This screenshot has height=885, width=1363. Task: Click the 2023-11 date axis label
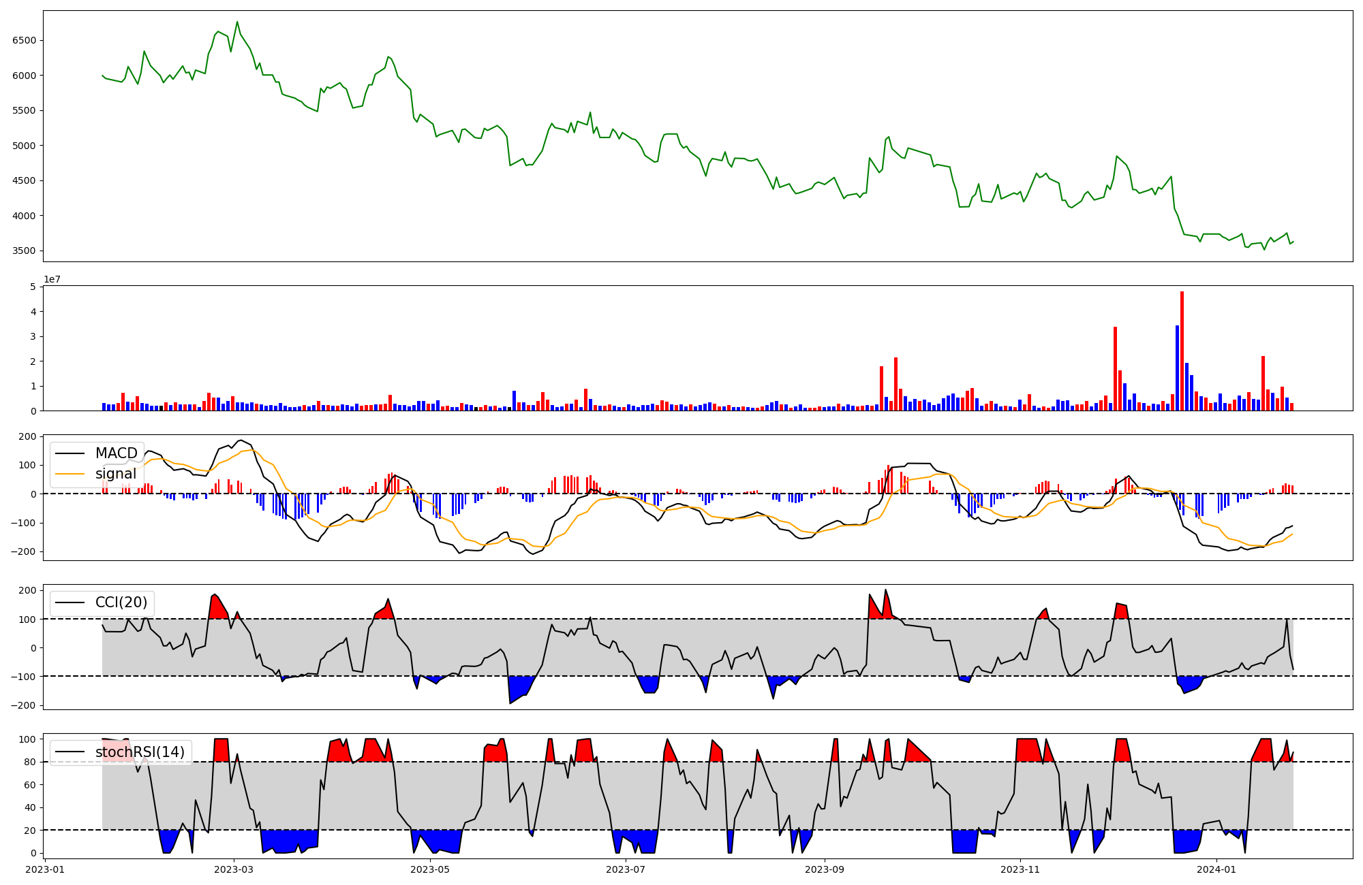(1020, 869)
